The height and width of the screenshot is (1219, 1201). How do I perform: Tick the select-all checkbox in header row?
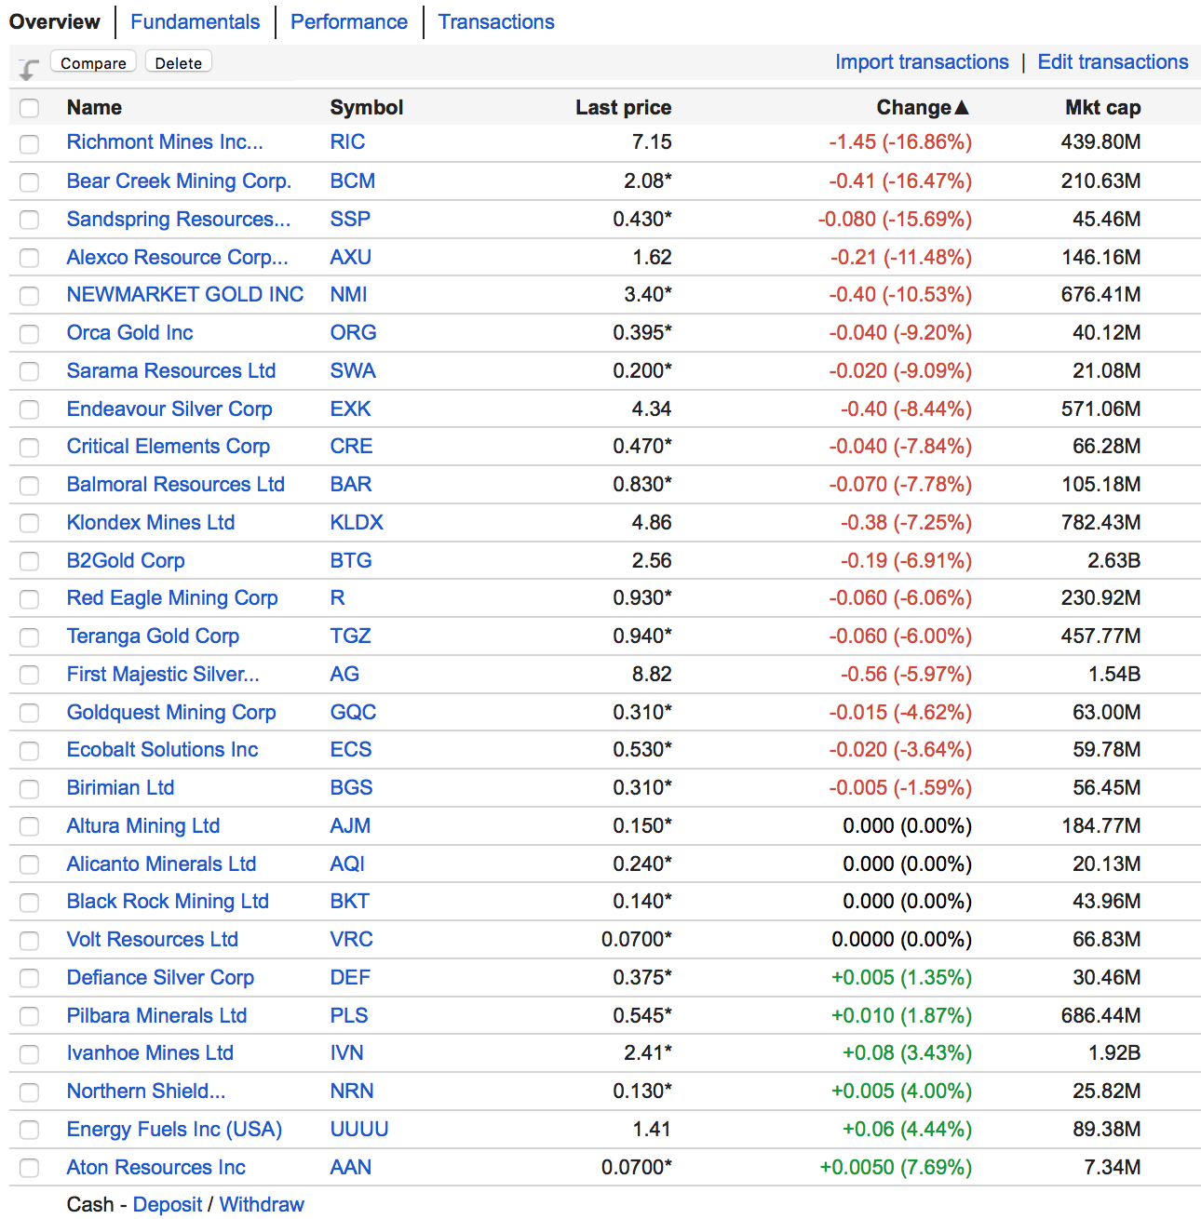[30, 108]
